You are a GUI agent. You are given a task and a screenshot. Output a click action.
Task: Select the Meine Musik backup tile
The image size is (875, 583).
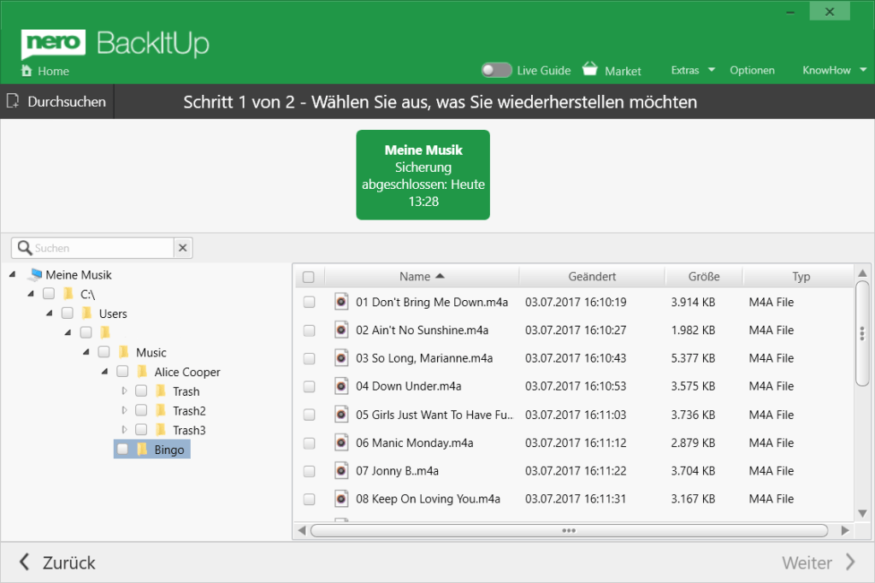pos(423,174)
